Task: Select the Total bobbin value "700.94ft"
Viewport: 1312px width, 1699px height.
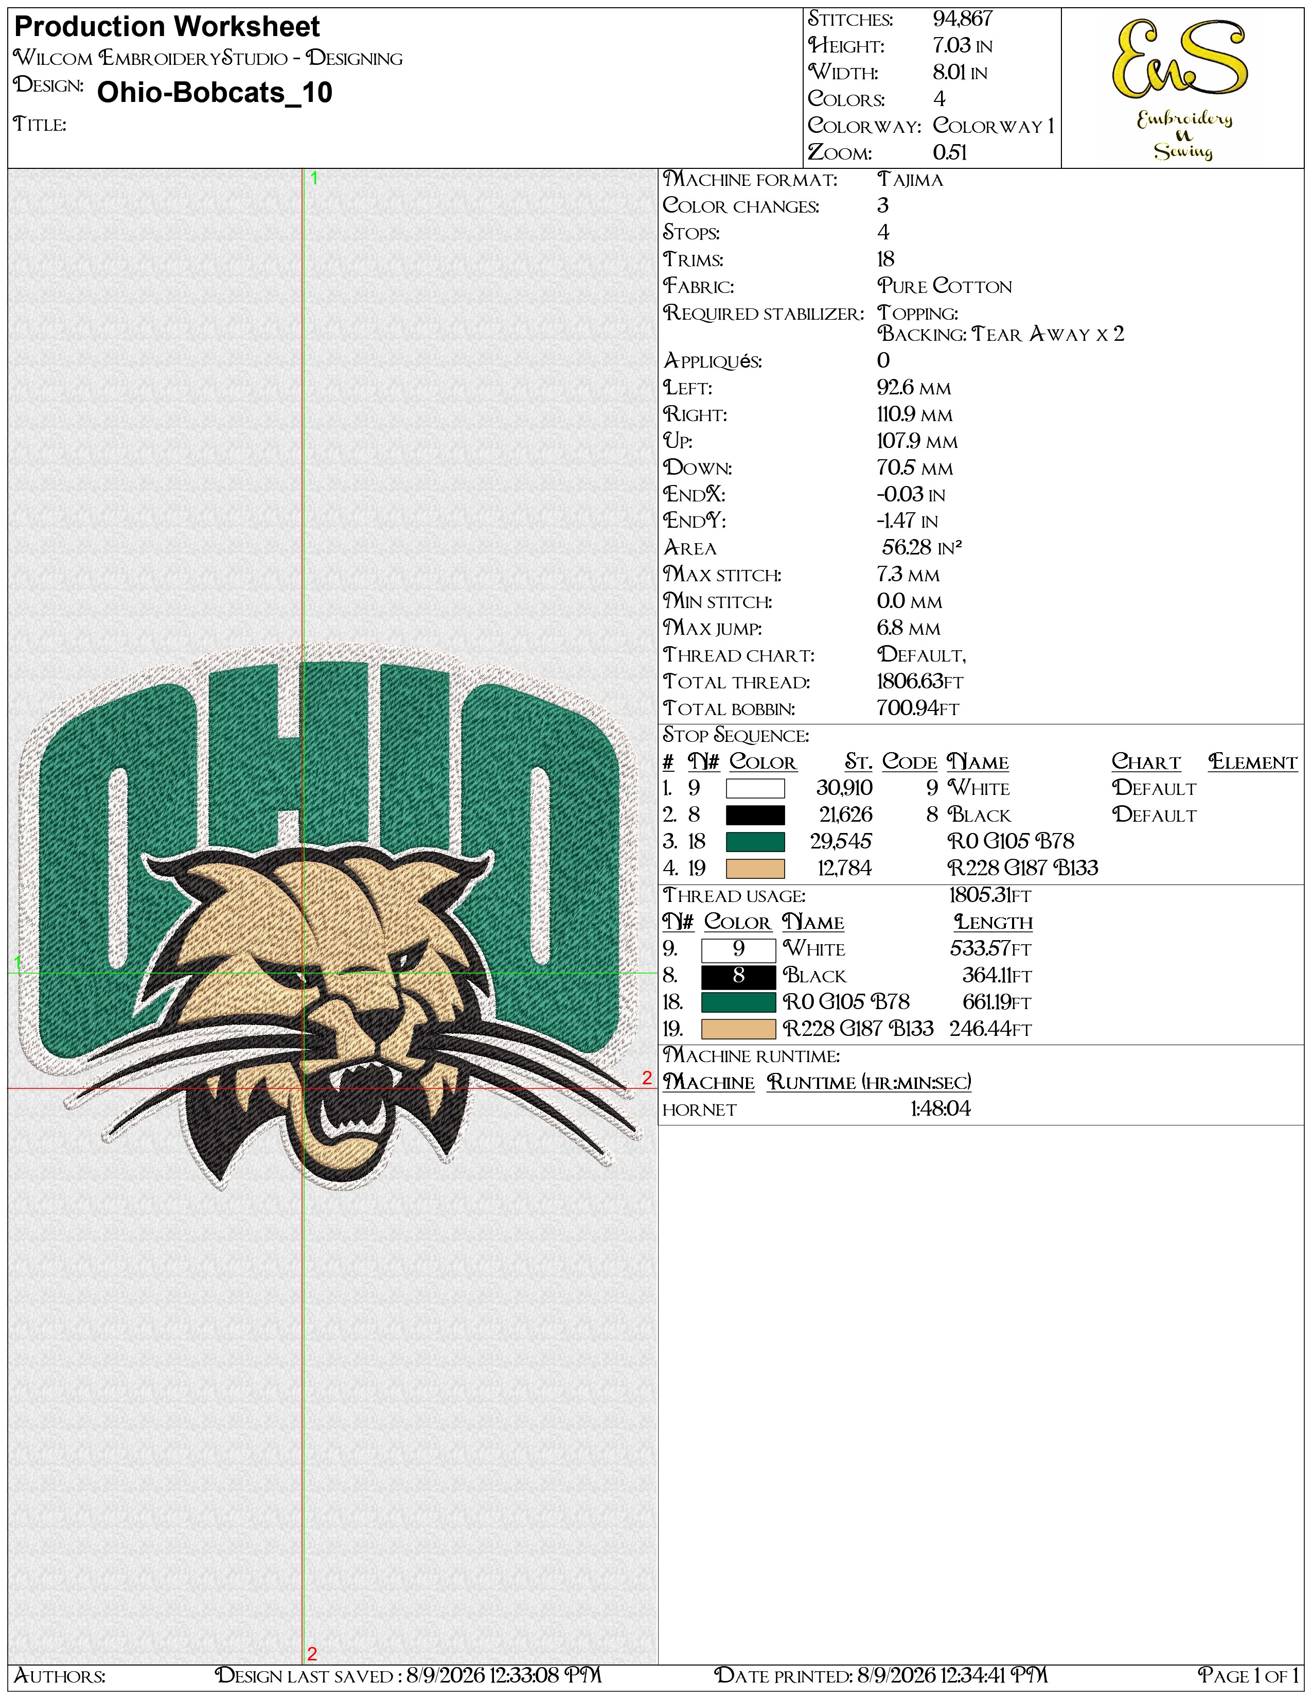Action: [919, 709]
